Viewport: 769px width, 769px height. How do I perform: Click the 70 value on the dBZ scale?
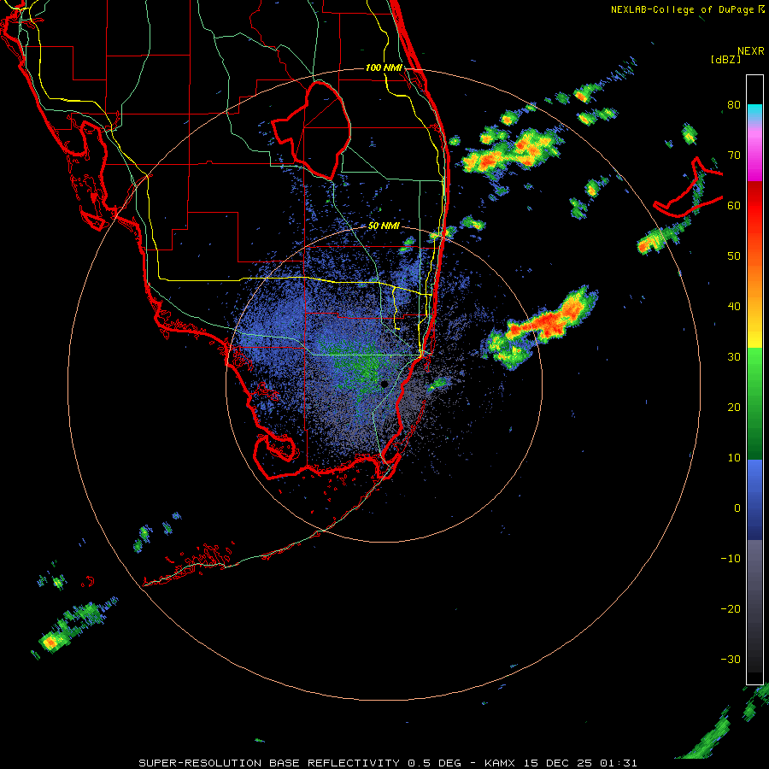tap(734, 156)
